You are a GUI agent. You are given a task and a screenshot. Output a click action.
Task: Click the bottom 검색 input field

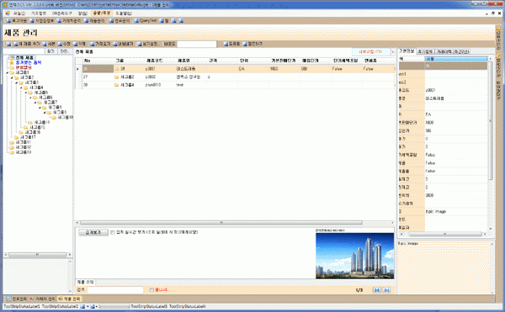pos(115,290)
